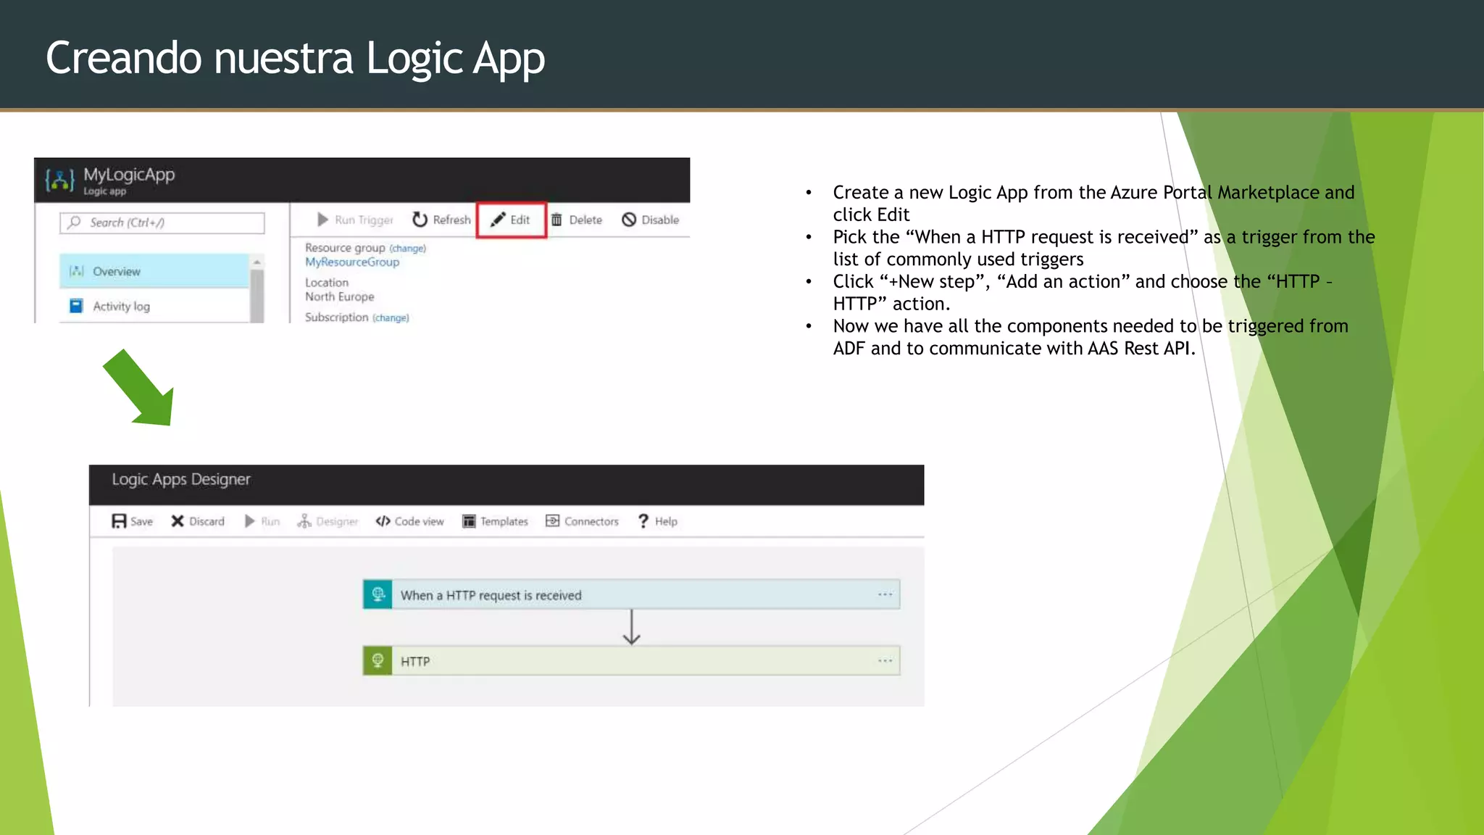The width and height of the screenshot is (1484, 835).
Task: Discard changes in the designer
Action: (x=198, y=521)
